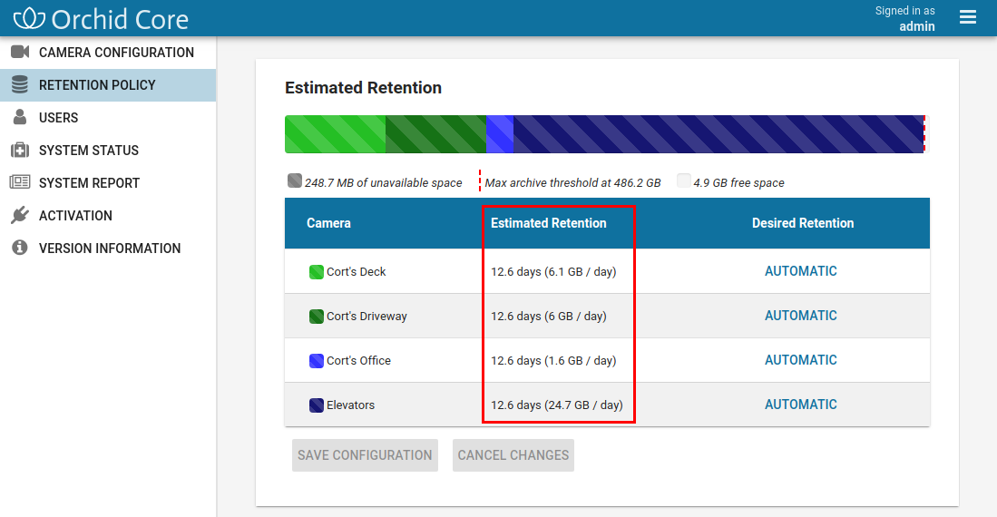Viewport: 997px width, 517px height.
Task: Click '12.6 days (24.7 GB / day)' cell
Action: click(557, 405)
